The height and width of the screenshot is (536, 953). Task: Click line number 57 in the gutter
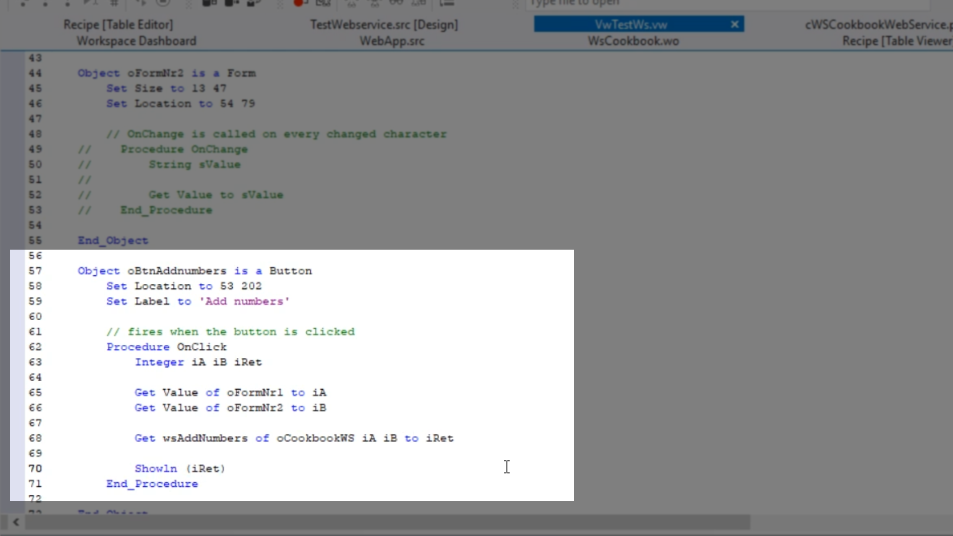35,271
